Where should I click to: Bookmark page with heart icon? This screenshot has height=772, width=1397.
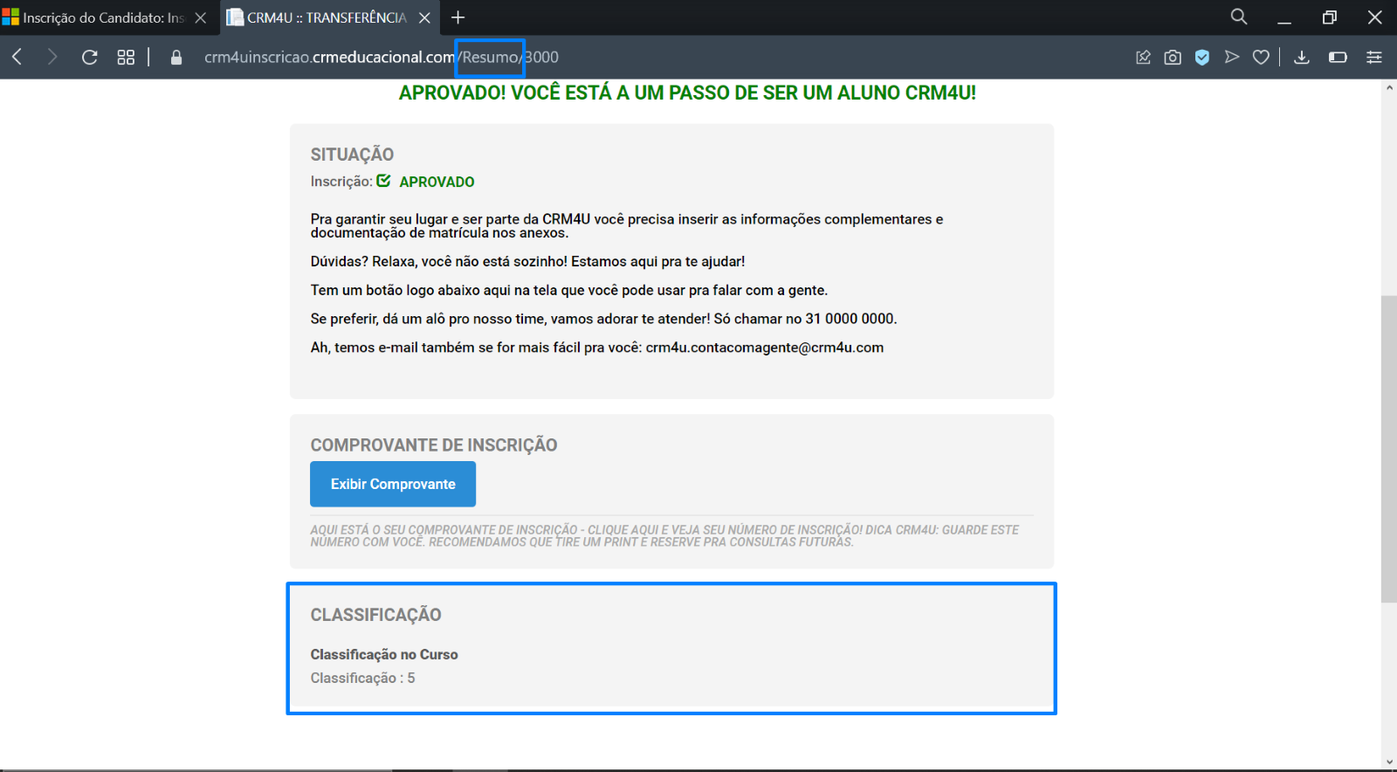pos(1261,58)
